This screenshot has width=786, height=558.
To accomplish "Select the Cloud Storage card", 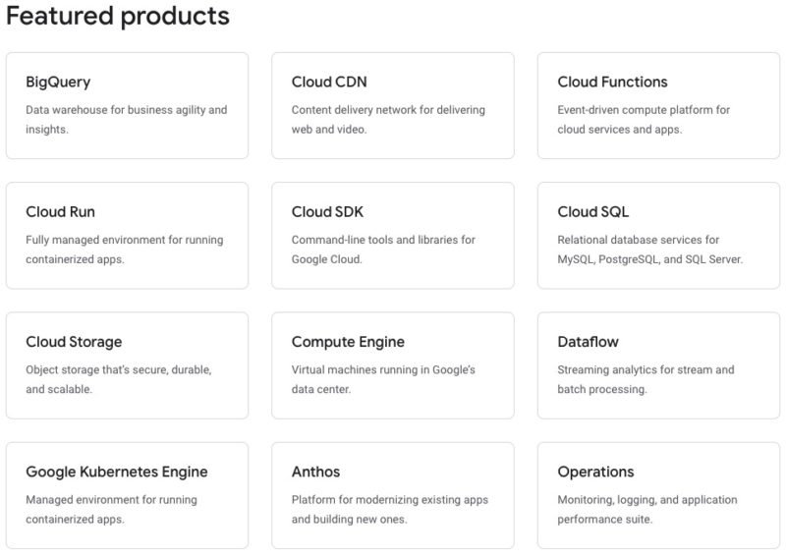I will point(127,365).
